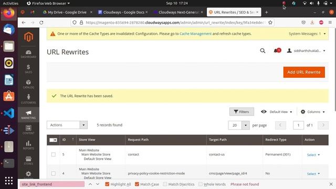Switch to Cloudways Next-Generation tab

tap(178, 13)
